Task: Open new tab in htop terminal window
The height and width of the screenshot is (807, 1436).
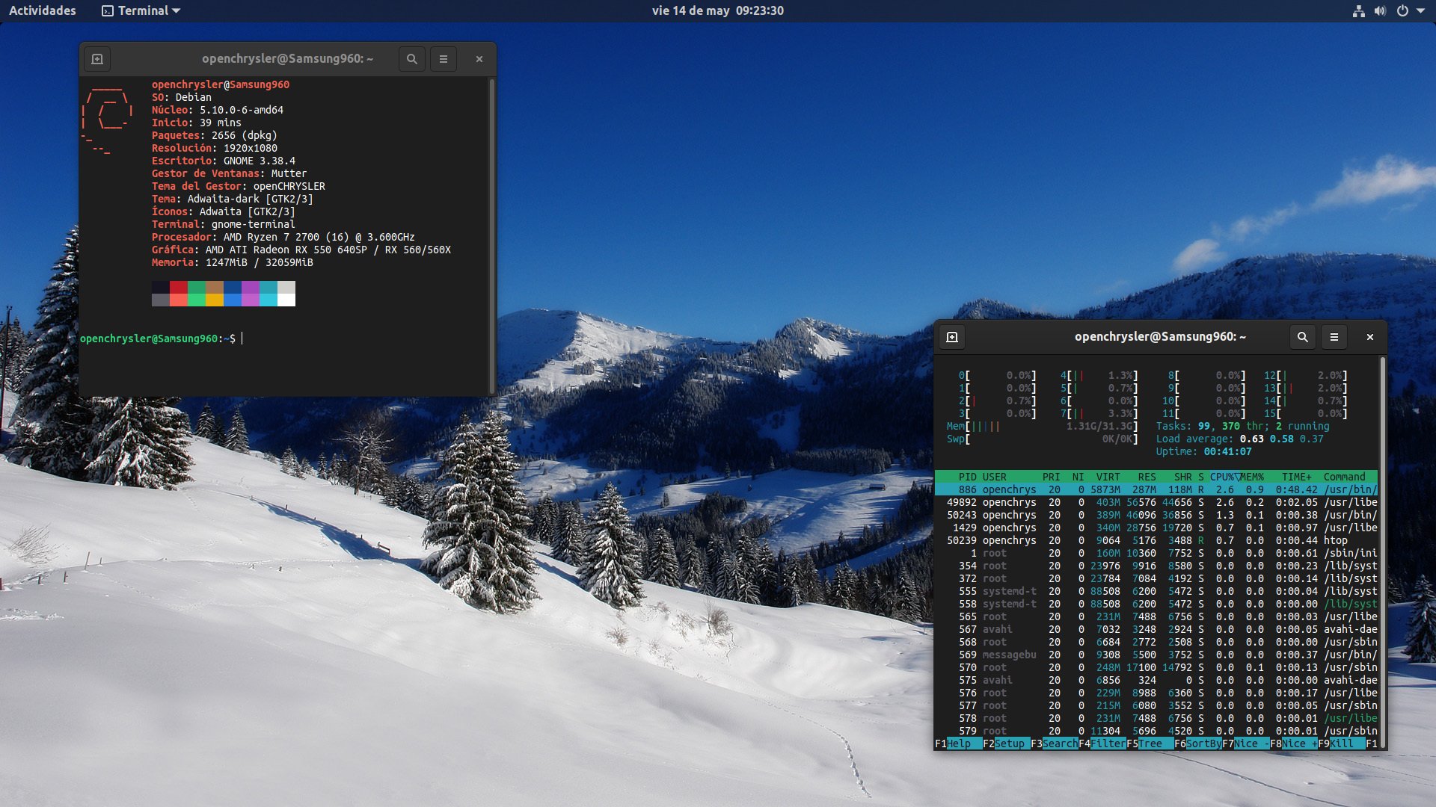Action: [x=952, y=337]
